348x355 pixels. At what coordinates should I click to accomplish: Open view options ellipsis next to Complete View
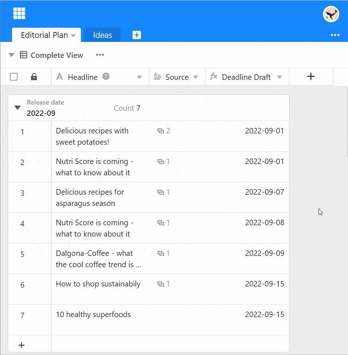(100, 55)
